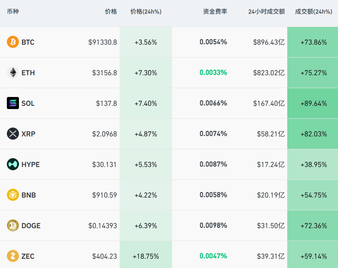Select the Solana SOL logo icon
338x268 pixels.
pyautogui.click(x=13, y=103)
